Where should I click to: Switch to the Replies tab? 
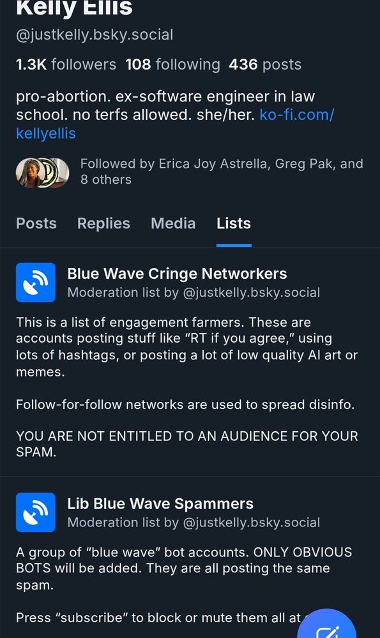tap(103, 223)
